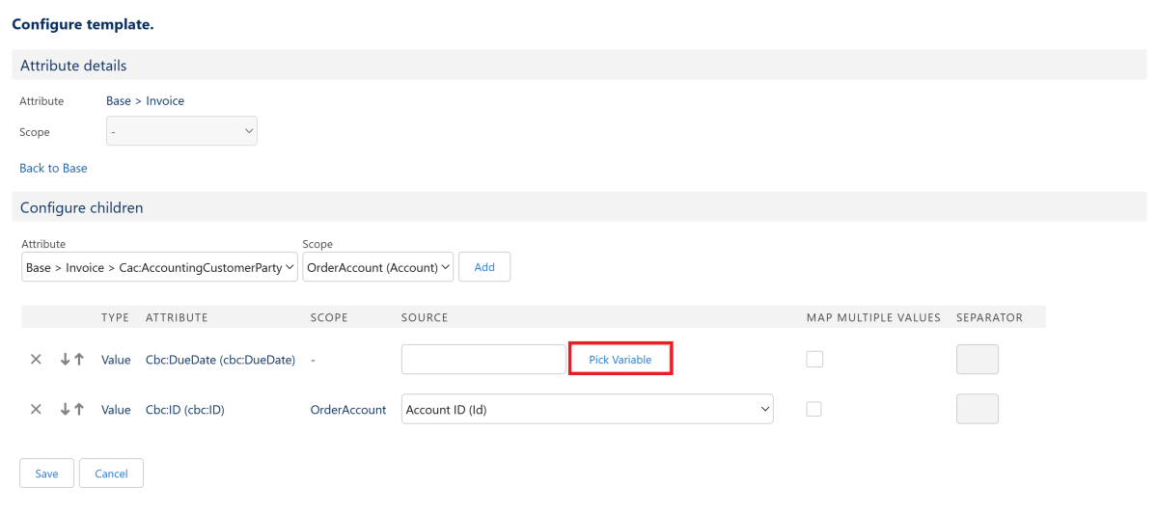Enable Map Multiple Values for Cbc:DueDate
1158x514 pixels.
[814, 360]
